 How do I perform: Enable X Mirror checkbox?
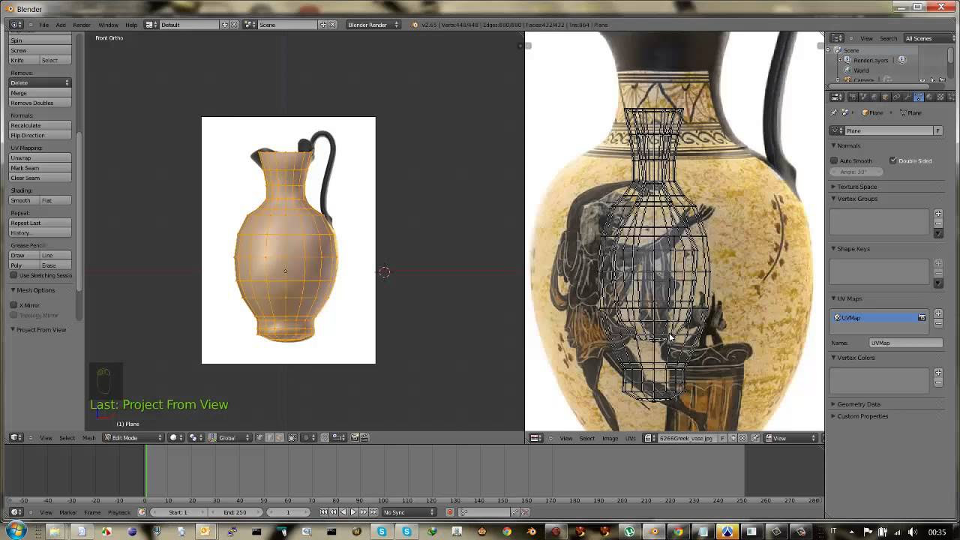(x=13, y=305)
